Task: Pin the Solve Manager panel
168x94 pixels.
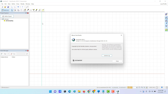Action: (x=26, y=51)
